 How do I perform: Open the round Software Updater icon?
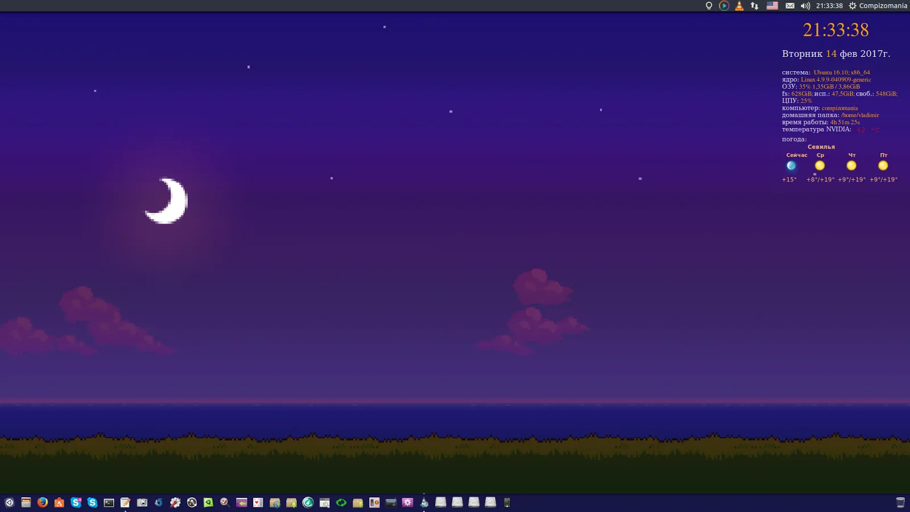click(x=192, y=502)
